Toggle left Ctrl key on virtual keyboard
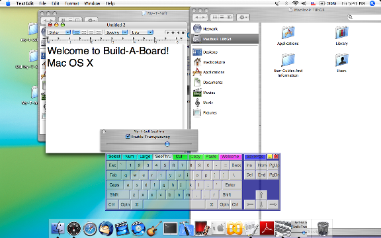This screenshot has height=238, width=381. tap(112, 204)
